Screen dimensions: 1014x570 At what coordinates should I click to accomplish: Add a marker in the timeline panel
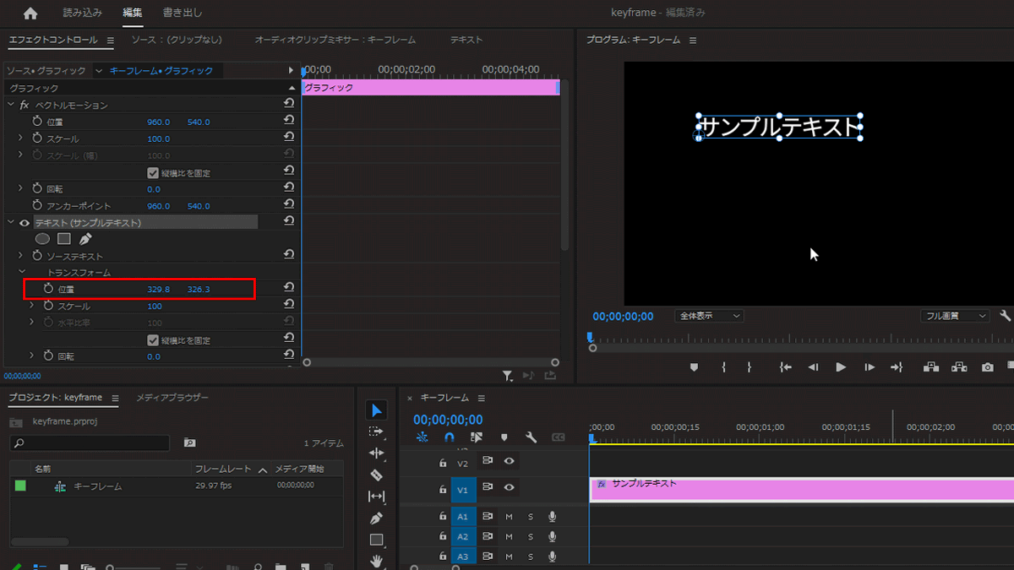504,437
